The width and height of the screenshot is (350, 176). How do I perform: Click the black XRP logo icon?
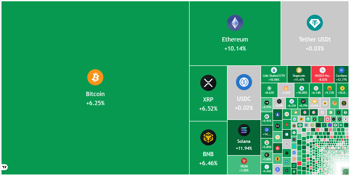click(x=208, y=83)
